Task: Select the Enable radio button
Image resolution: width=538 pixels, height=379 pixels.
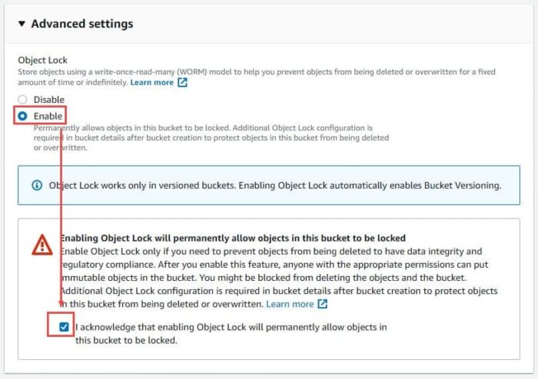Action: click(x=23, y=116)
